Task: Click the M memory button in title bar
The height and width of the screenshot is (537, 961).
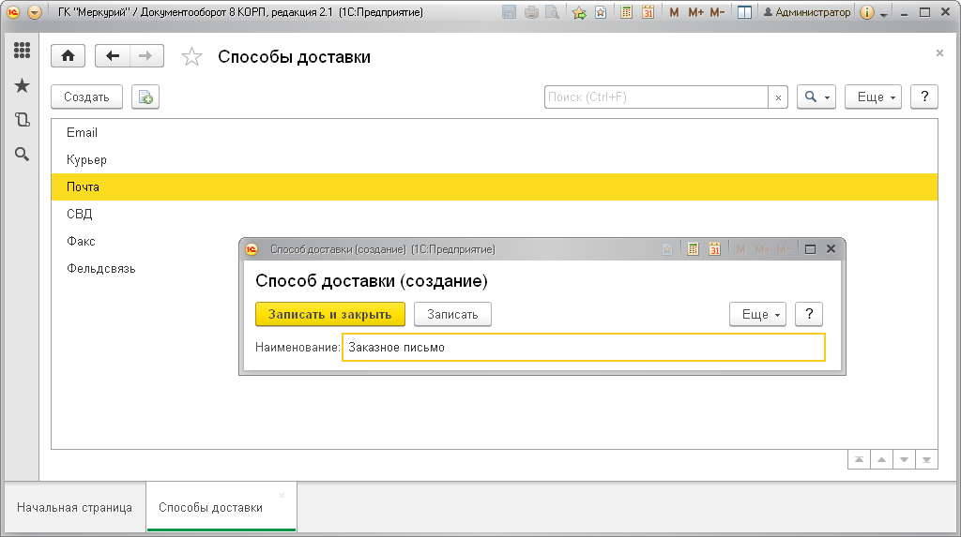Action: pyautogui.click(x=674, y=12)
